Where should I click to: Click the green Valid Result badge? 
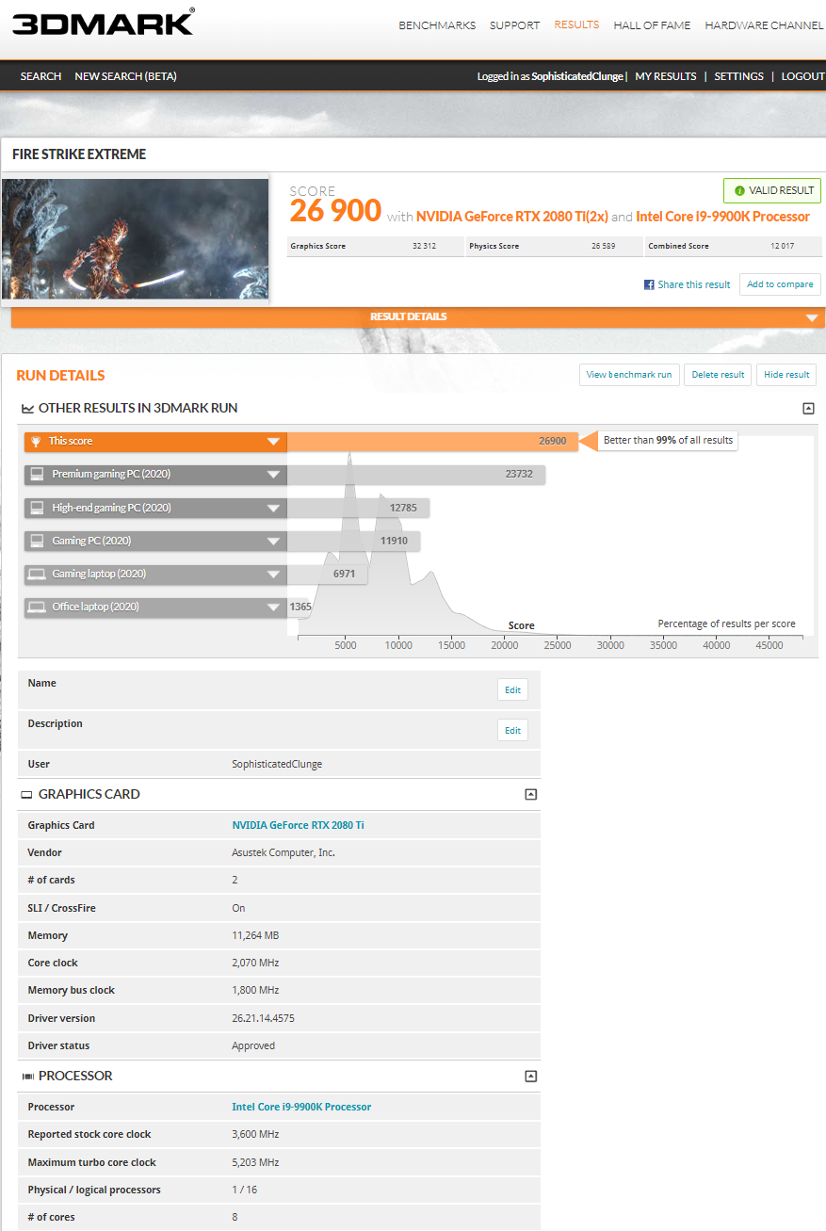click(x=772, y=190)
